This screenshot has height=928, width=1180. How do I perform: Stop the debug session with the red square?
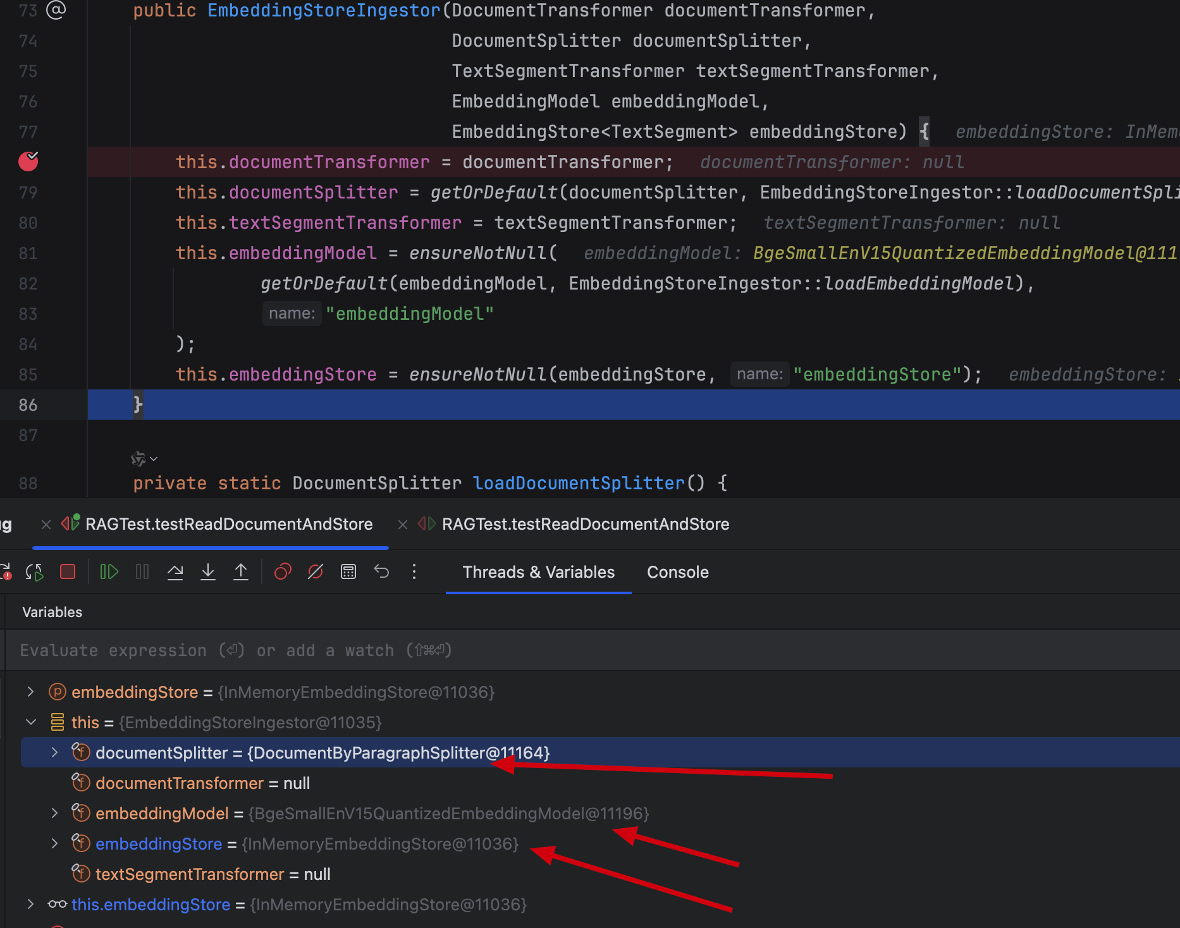pos(68,572)
